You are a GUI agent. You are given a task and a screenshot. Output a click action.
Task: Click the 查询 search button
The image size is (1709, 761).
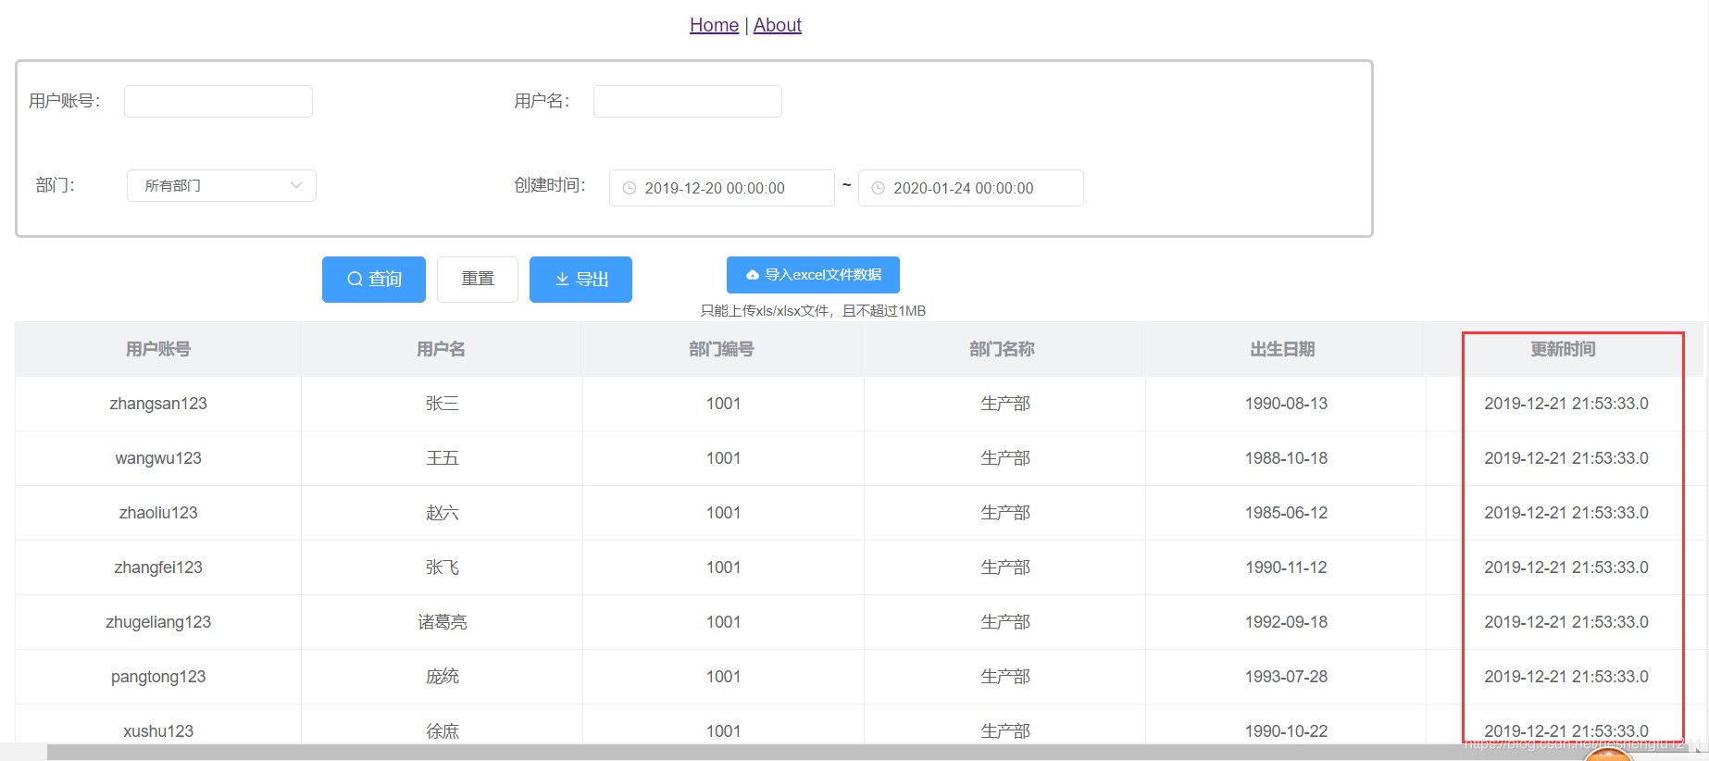pyautogui.click(x=374, y=280)
